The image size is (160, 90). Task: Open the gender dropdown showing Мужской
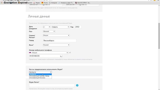[x=49, y=31]
